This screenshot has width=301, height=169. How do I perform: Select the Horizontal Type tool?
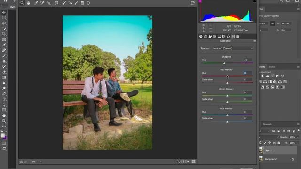coord(4,99)
